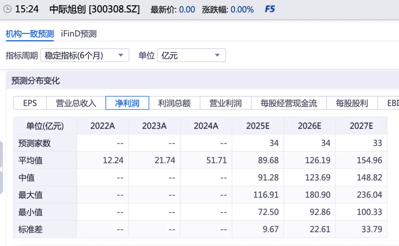Open the 每股股利 metric tab
Viewport: 399px width, 246px height.
(x=352, y=103)
